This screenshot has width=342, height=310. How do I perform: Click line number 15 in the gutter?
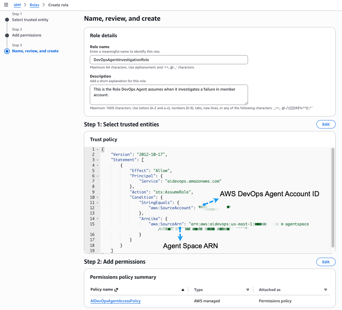point(92,224)
